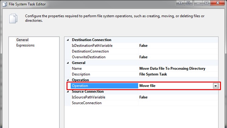The height and width of the screenshot is (128, 227).
Task: Click the empty SourceConnection value field
Action: [x=178, y=103]
